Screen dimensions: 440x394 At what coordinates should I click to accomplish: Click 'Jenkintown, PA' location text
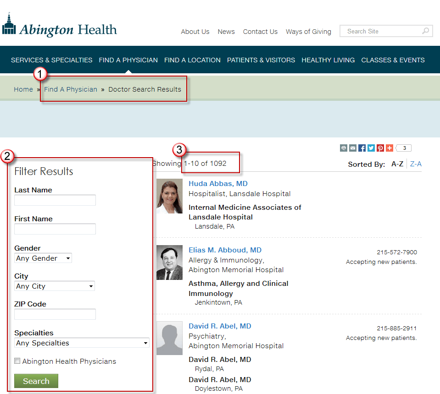pyautogui.click(x=218, y=302)
